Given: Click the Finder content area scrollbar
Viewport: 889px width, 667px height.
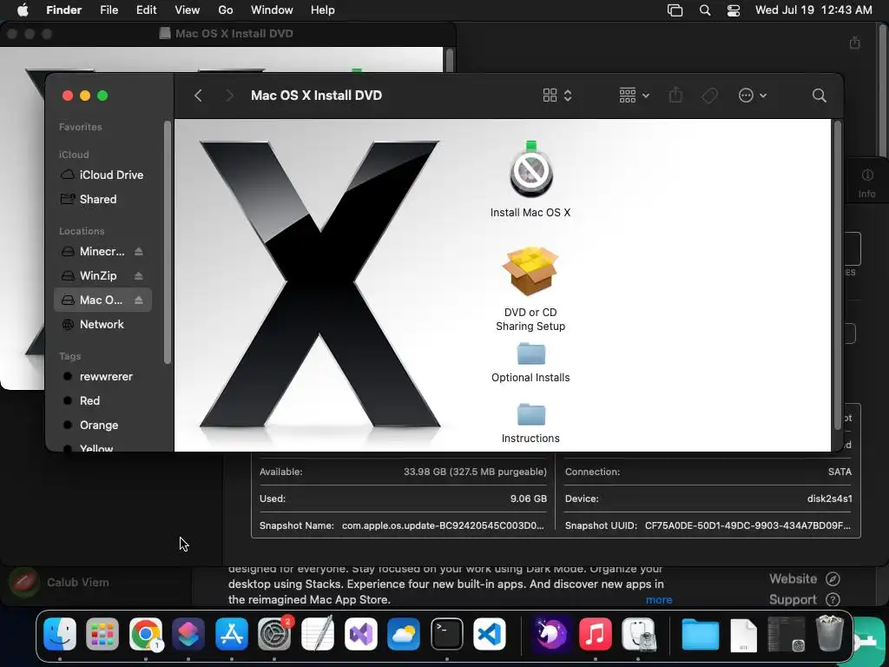Looking at the screenshot, I should pyautogui.click(x=838, y=275).
